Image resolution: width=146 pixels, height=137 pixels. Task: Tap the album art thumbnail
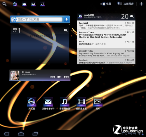tap(15, 75)
